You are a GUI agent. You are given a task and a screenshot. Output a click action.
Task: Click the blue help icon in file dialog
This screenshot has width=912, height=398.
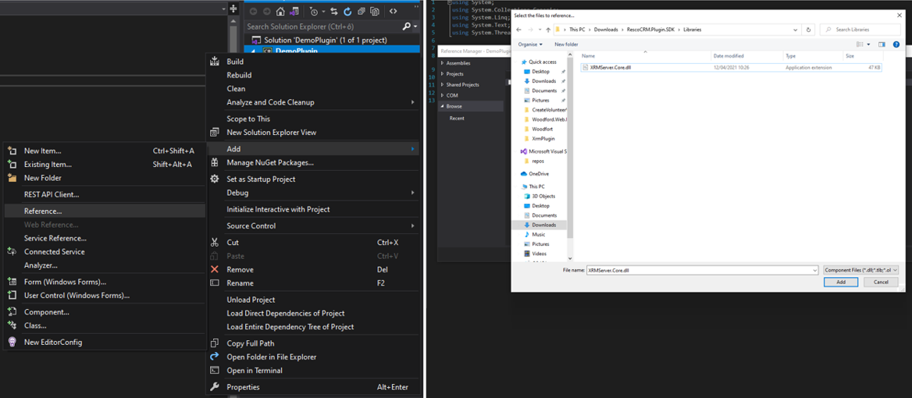point(896,44)
